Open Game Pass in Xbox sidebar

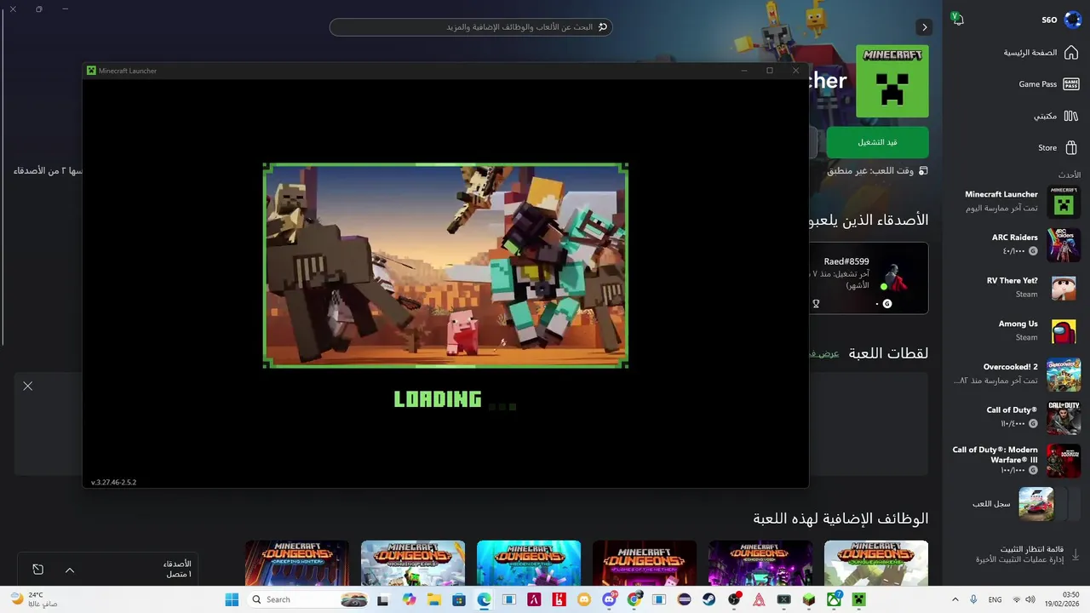pyautogui.click(x=1048, y=84)
